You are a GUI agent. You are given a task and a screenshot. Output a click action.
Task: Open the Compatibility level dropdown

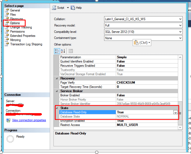pos(180,32)
